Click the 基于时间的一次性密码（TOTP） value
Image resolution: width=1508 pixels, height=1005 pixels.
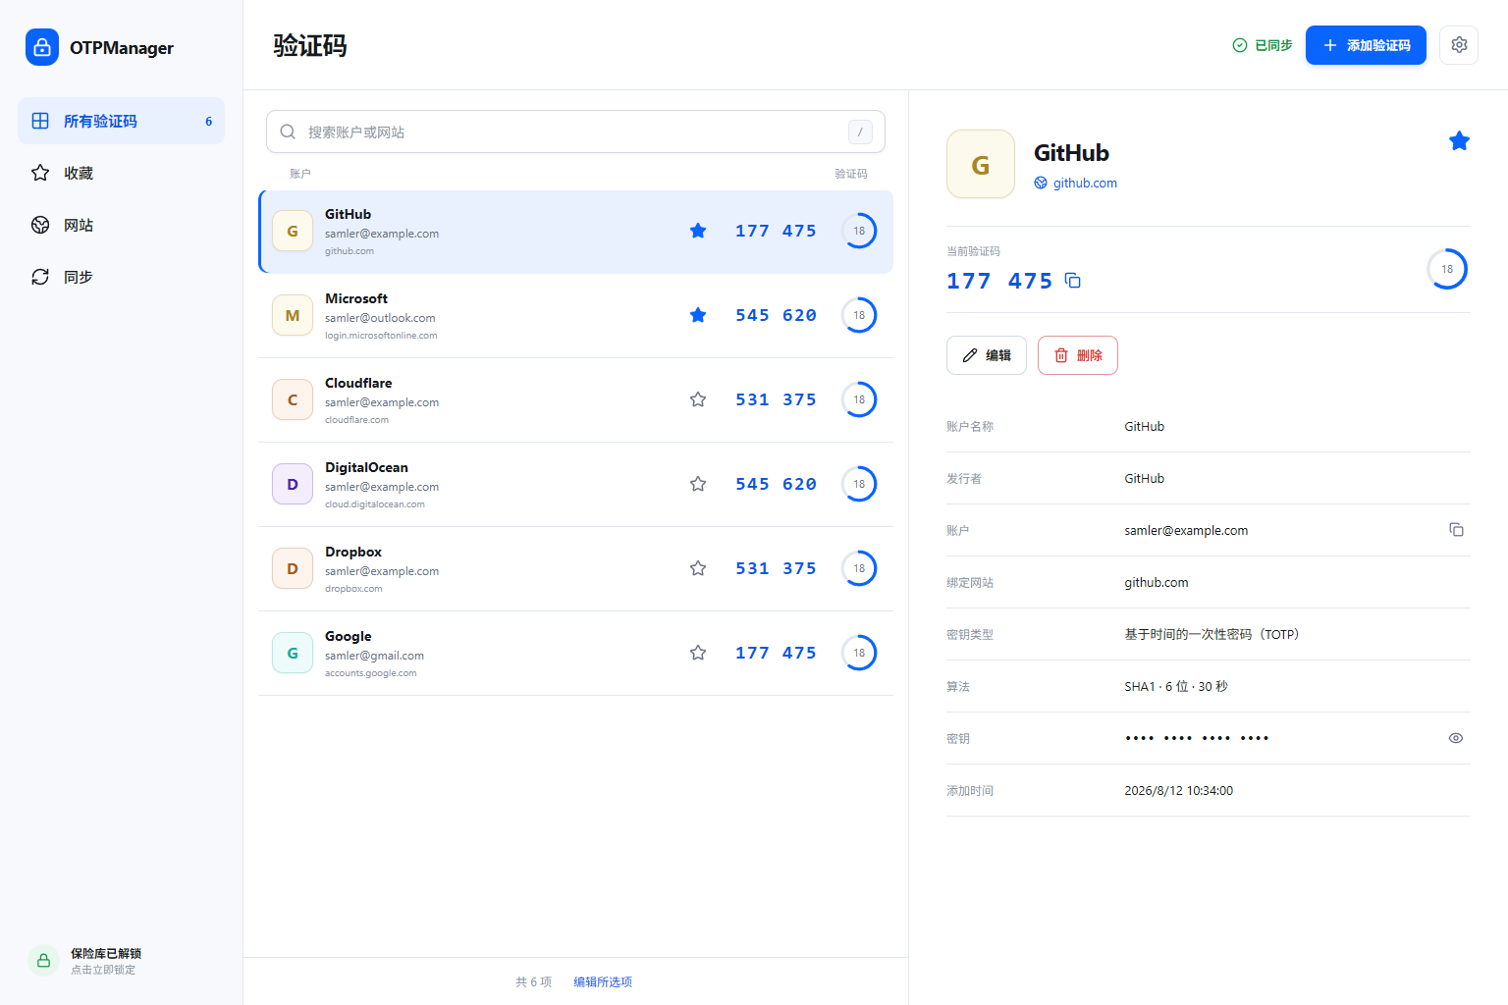tap(1213, 634)
